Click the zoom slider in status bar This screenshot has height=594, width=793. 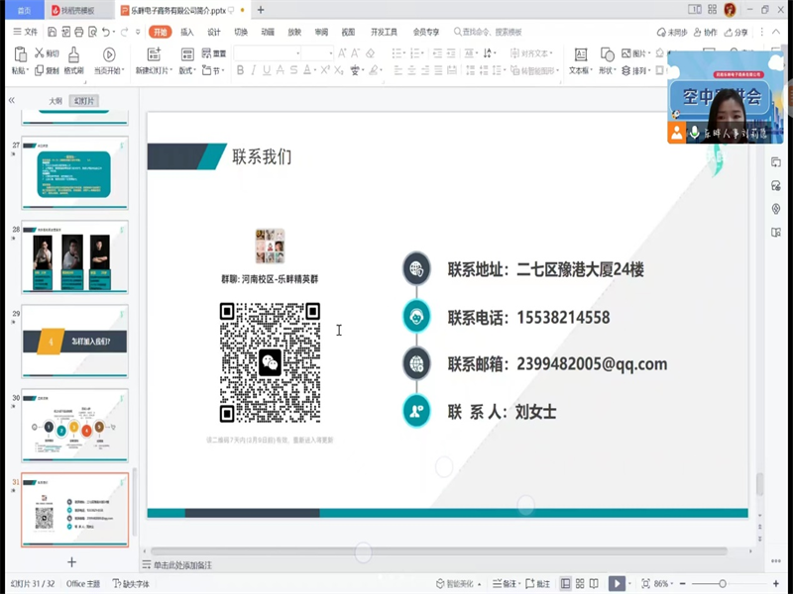pos(722,584)
